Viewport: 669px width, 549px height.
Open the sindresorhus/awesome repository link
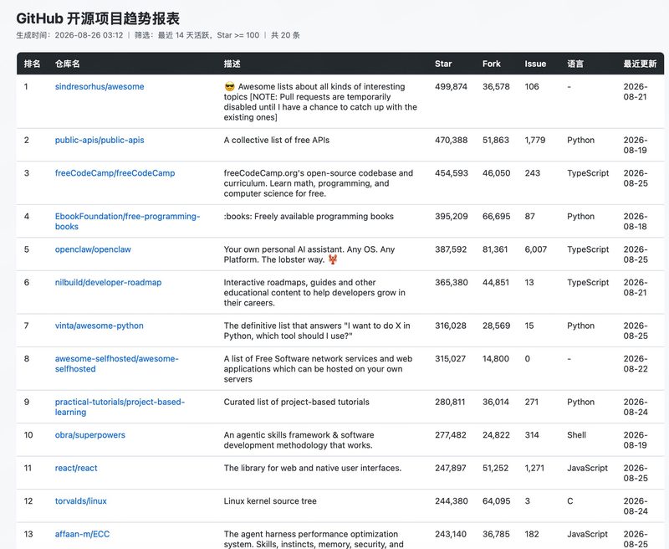[100, 87]
